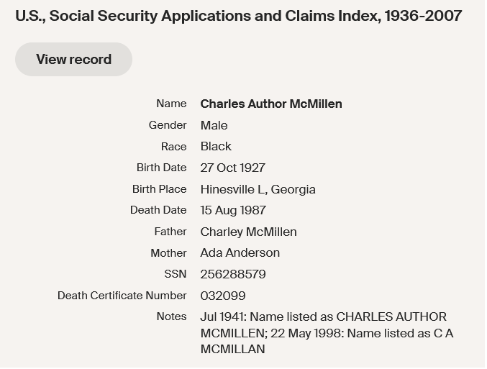Click the Death Date field label

(x=158, y=210)
